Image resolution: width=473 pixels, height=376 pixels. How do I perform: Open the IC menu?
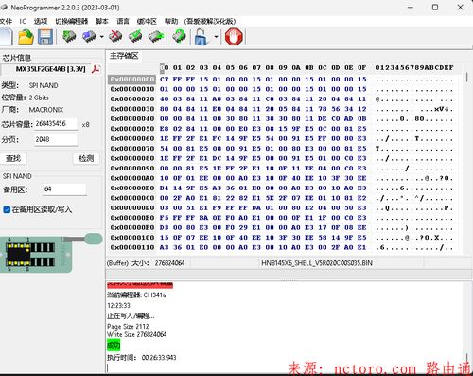23,21
